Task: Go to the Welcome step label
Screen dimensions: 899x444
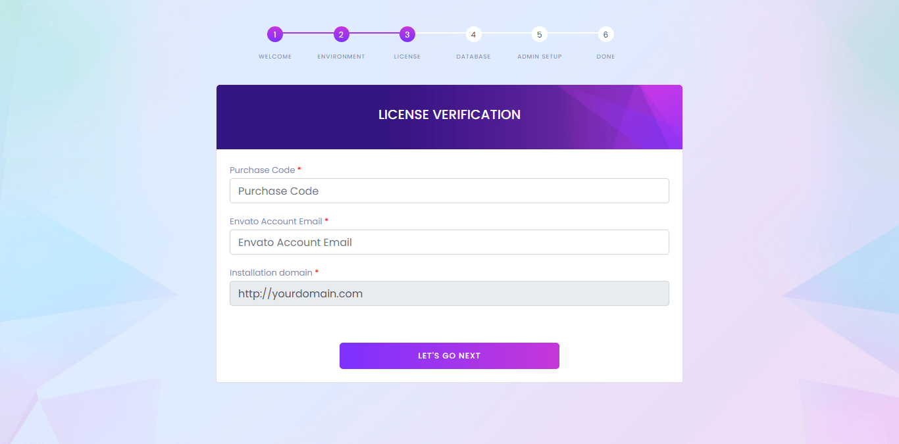Action: coord(275,57)
